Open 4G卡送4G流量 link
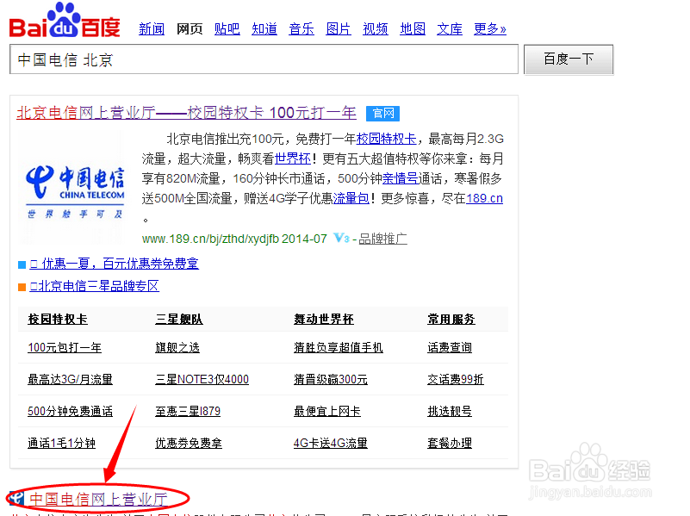 click(x=331, y=443)
